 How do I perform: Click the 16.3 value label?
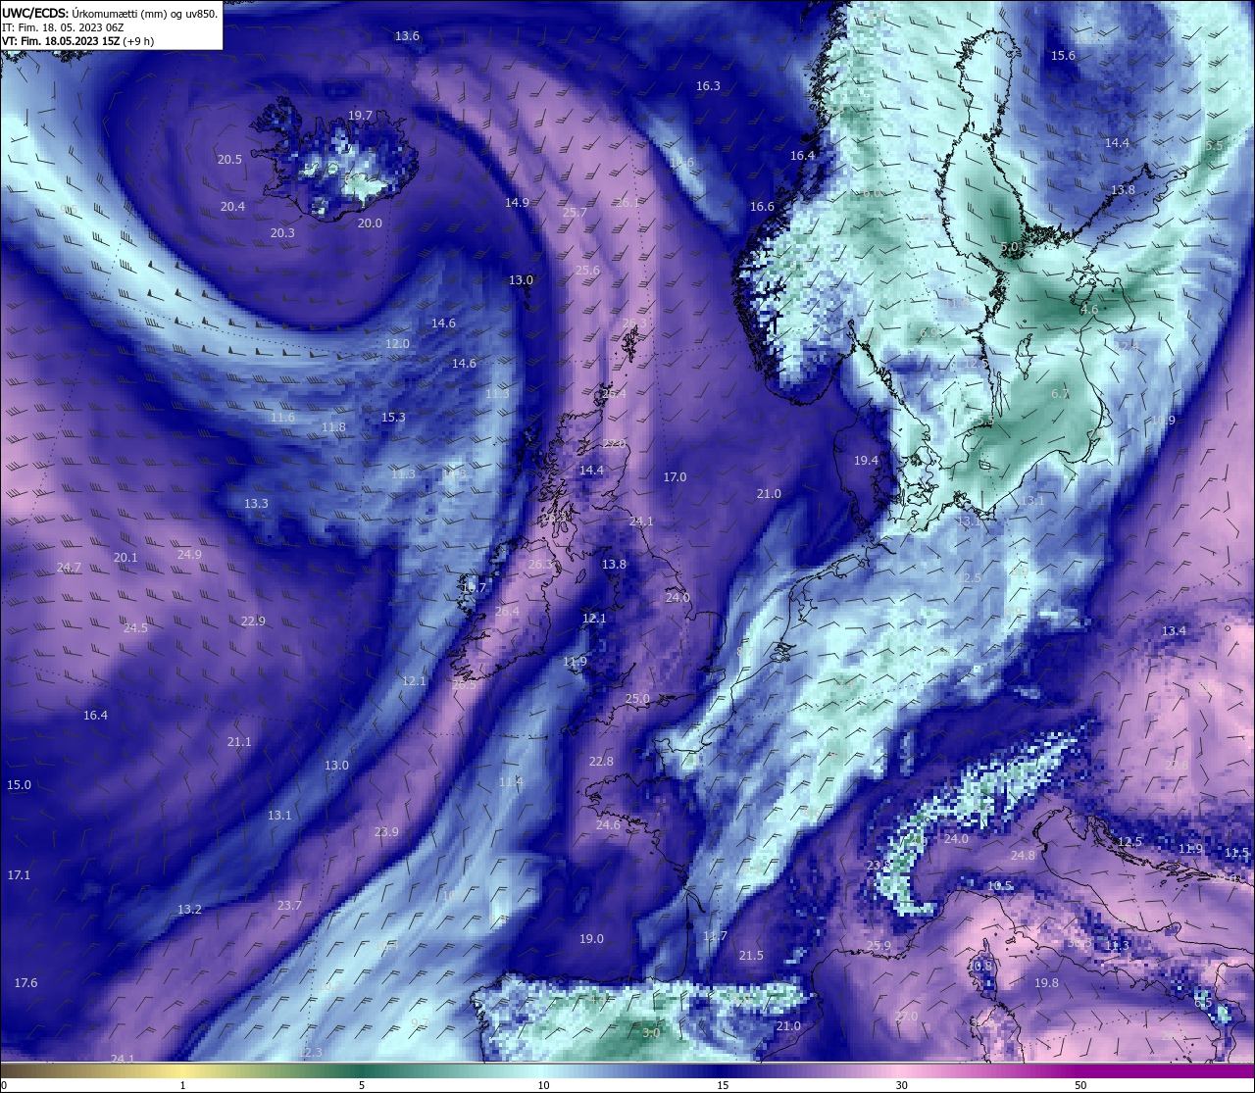[708, 86]
